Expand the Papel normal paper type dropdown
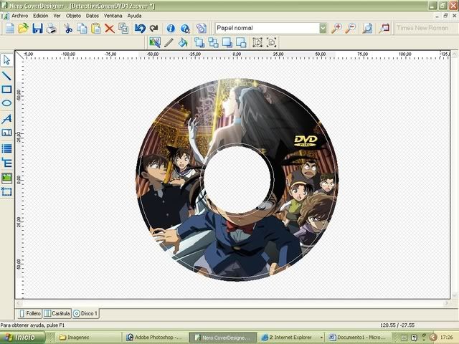Screen dimensions: 459x344 pyautogui.click(x=323, y=28)
